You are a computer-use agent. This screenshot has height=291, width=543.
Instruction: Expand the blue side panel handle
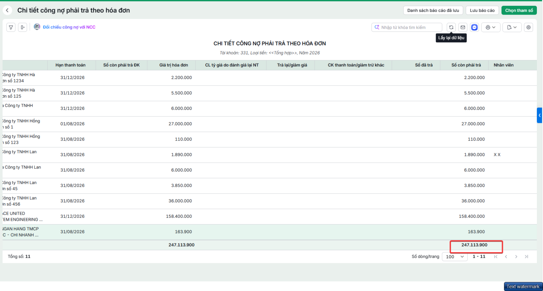[540, 115]
